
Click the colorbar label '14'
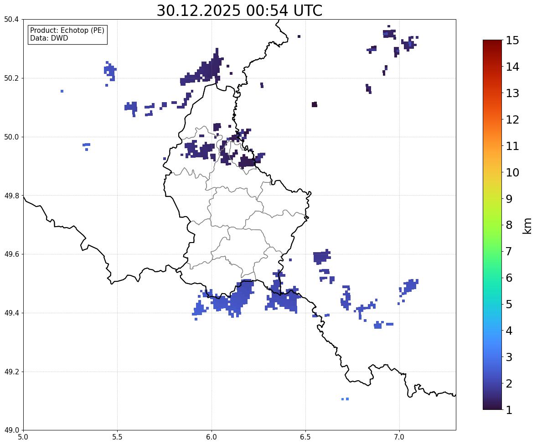(512, 67)
